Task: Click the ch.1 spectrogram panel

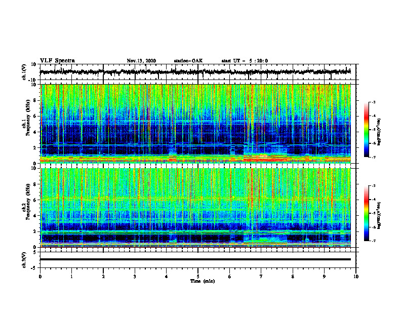Action: pos(195,124)
